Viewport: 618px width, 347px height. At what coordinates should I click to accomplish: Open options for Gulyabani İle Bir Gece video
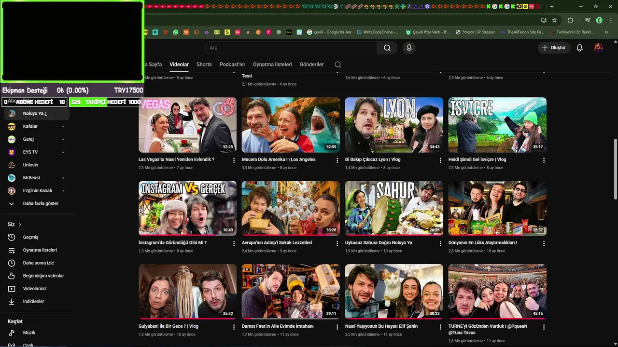coord(234,327)
